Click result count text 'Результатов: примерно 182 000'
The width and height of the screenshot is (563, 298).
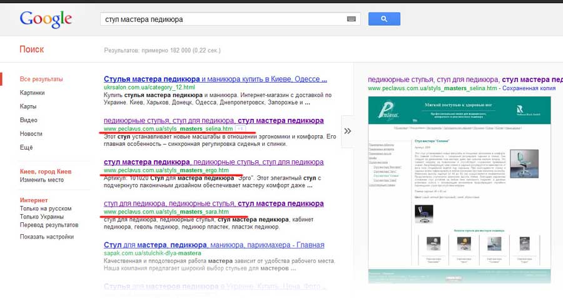[x=162, y=50]
